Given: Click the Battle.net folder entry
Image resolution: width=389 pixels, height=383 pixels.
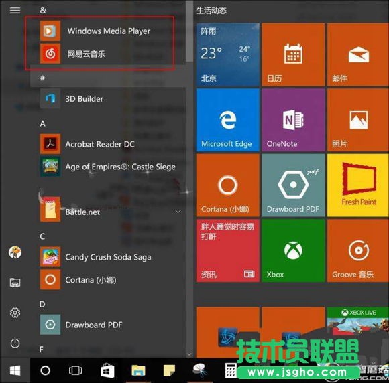Looking at the screenshot, I should click(108, 212).
